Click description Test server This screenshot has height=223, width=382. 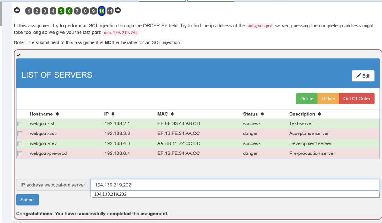coord(301,123)
